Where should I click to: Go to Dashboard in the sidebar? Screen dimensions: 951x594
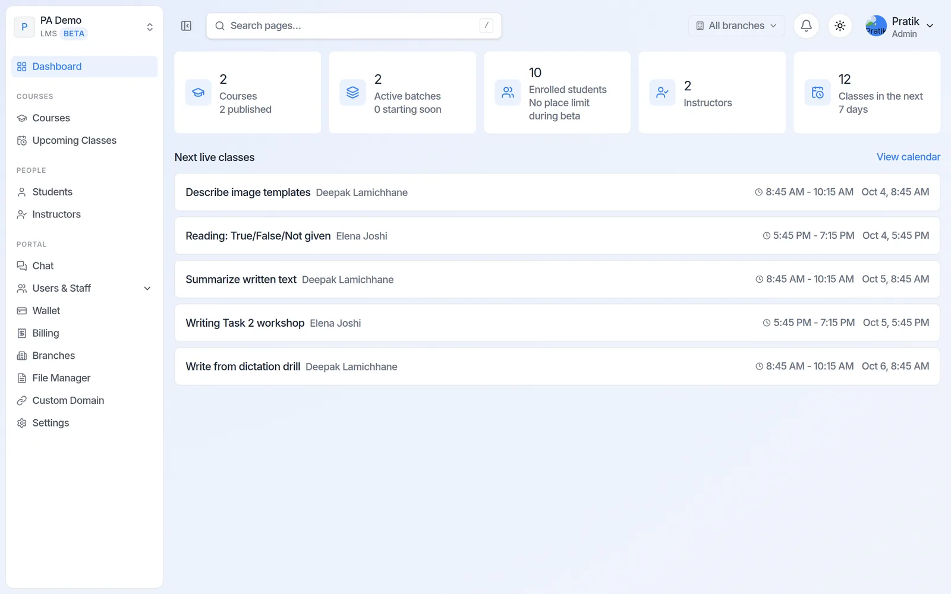[84, 67]
